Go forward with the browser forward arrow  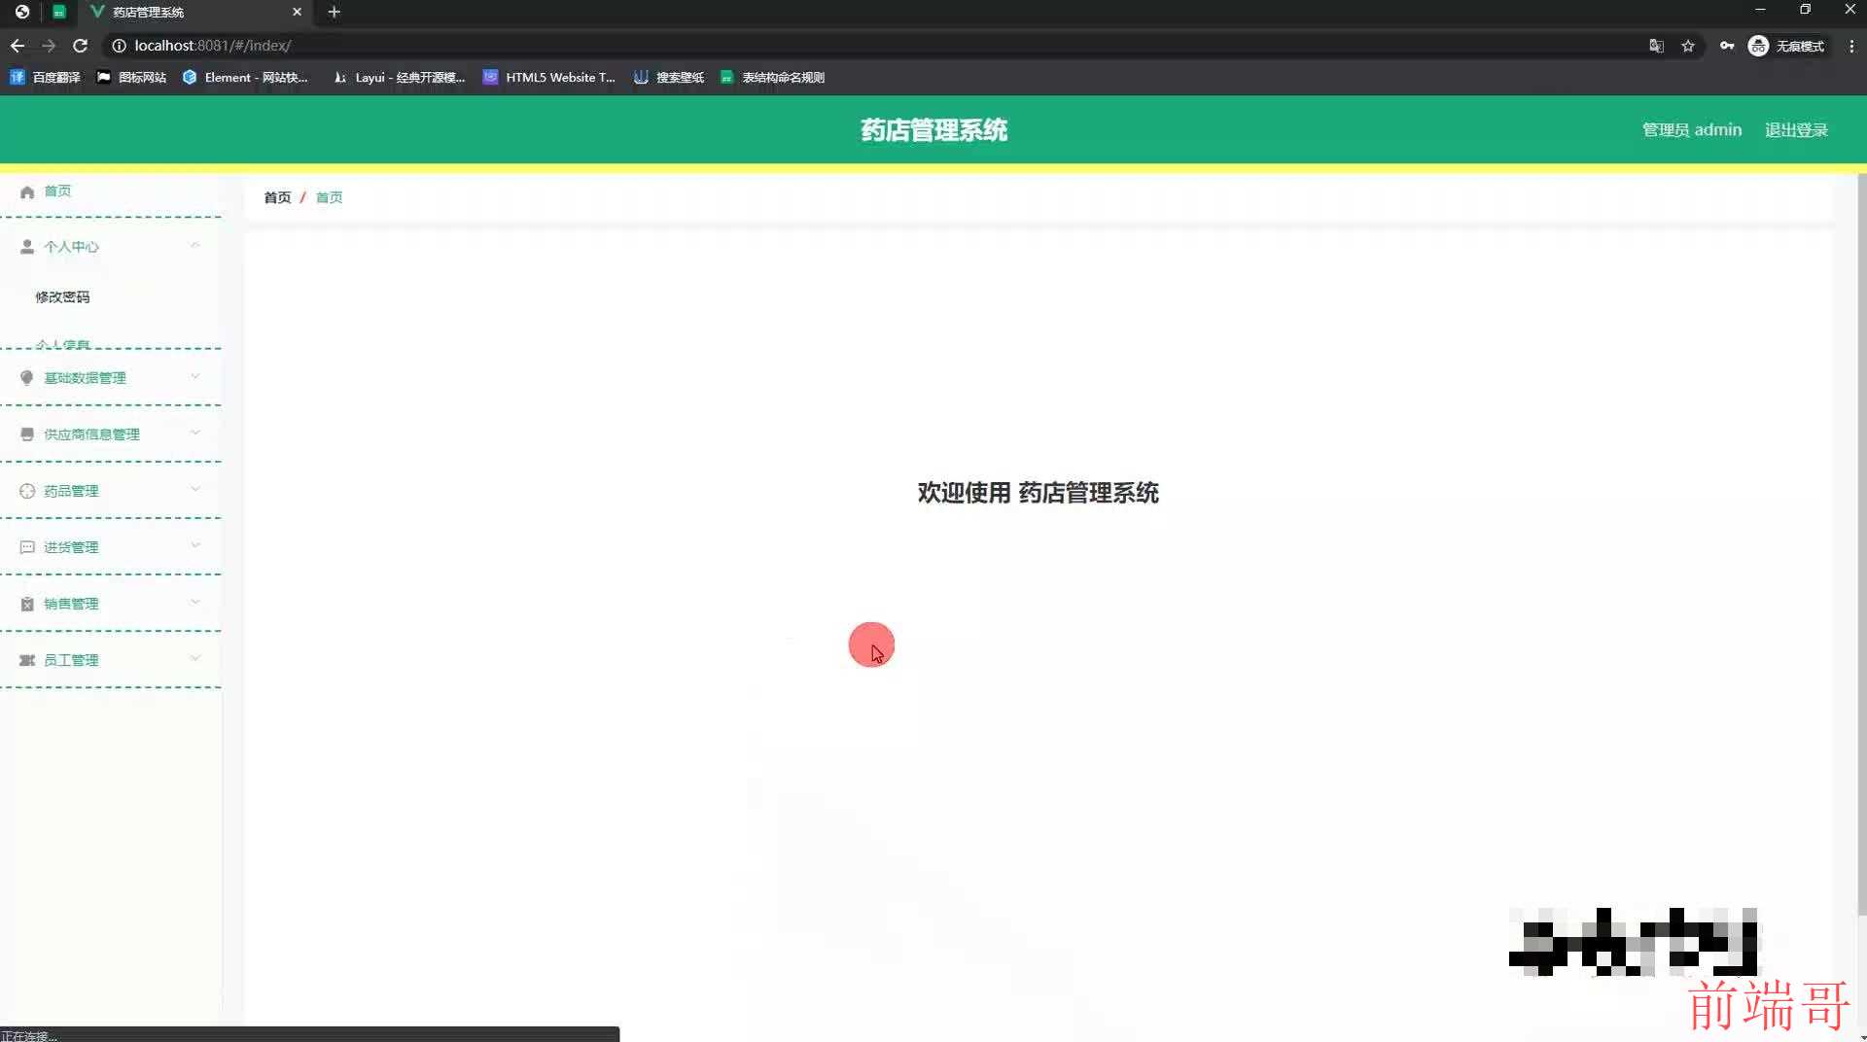[49, 46]
